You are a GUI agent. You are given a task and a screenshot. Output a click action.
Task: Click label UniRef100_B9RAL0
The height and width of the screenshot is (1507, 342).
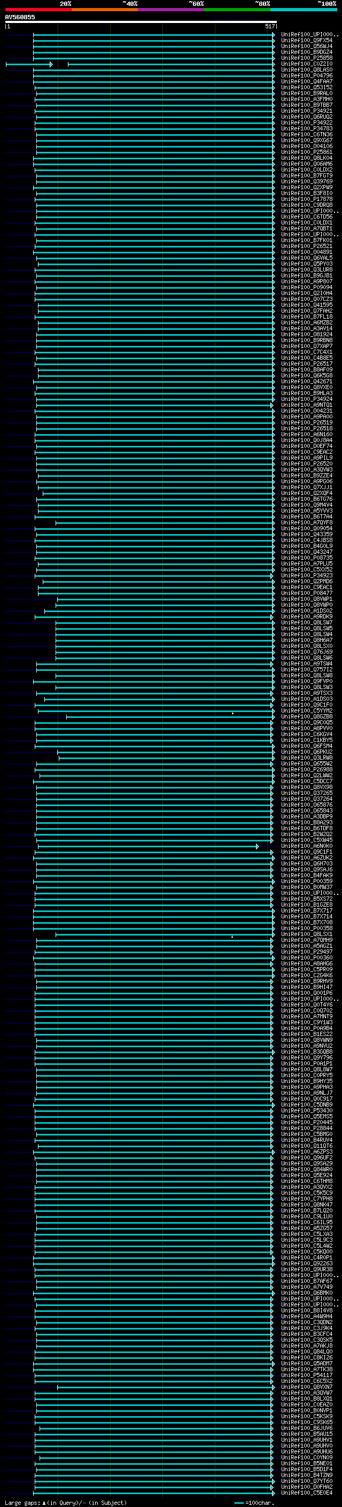click(307, 93)
